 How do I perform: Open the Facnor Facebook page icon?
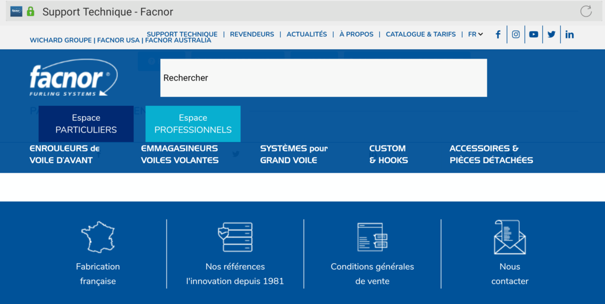pyautogui.click(x=498, y=34)
